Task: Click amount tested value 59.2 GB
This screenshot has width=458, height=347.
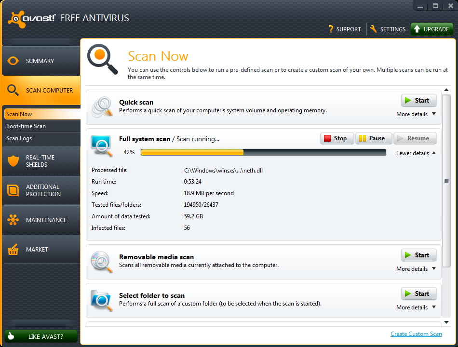Action: 193,216
